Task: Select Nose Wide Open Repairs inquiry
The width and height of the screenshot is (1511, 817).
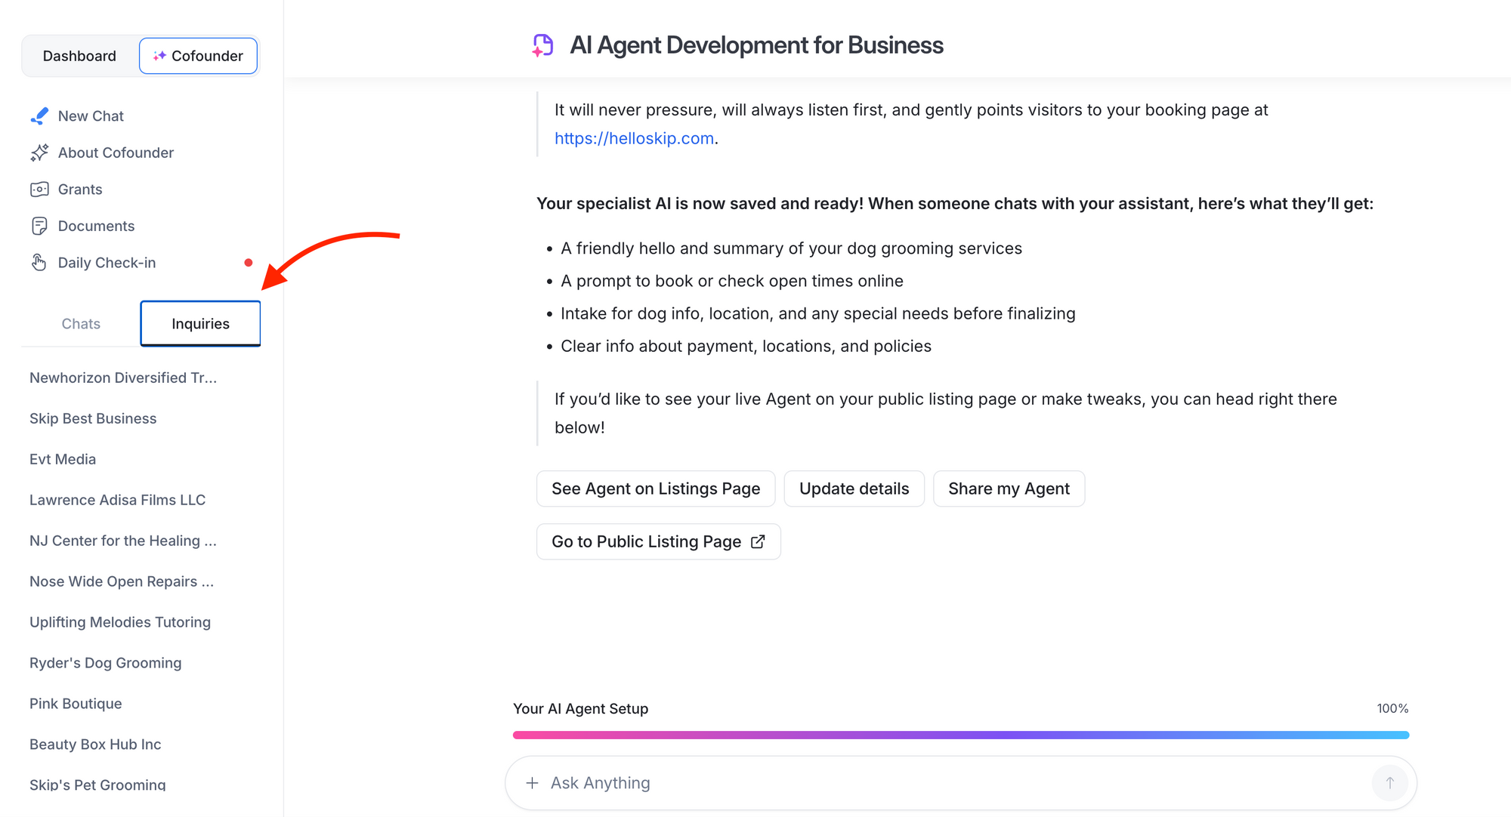Action: tap(122, 581)
